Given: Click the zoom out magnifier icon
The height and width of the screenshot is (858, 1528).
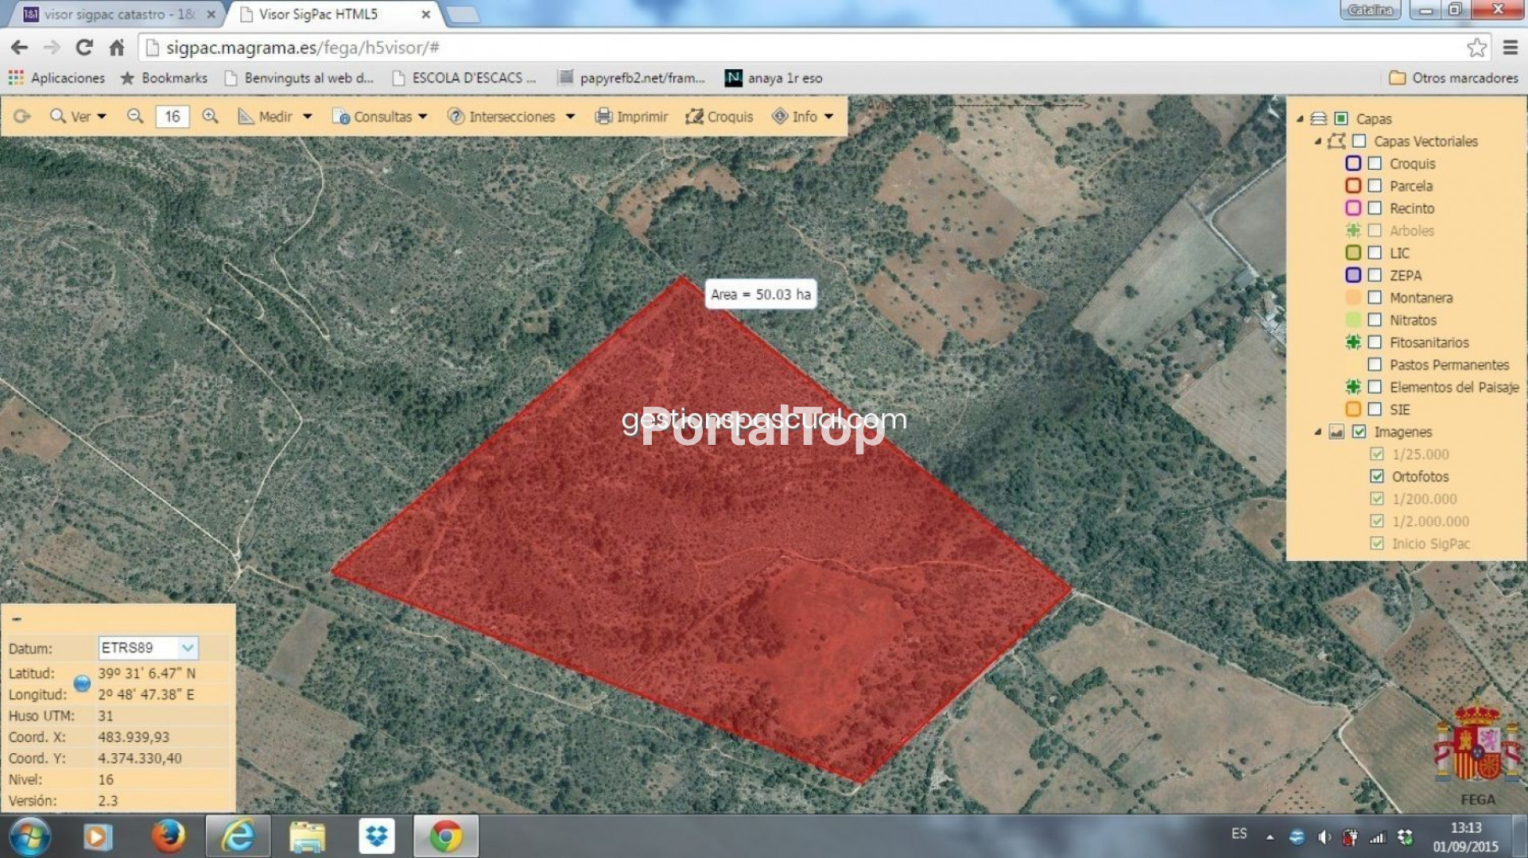Looking at the screenshot, I should click(x=135, y=116).
